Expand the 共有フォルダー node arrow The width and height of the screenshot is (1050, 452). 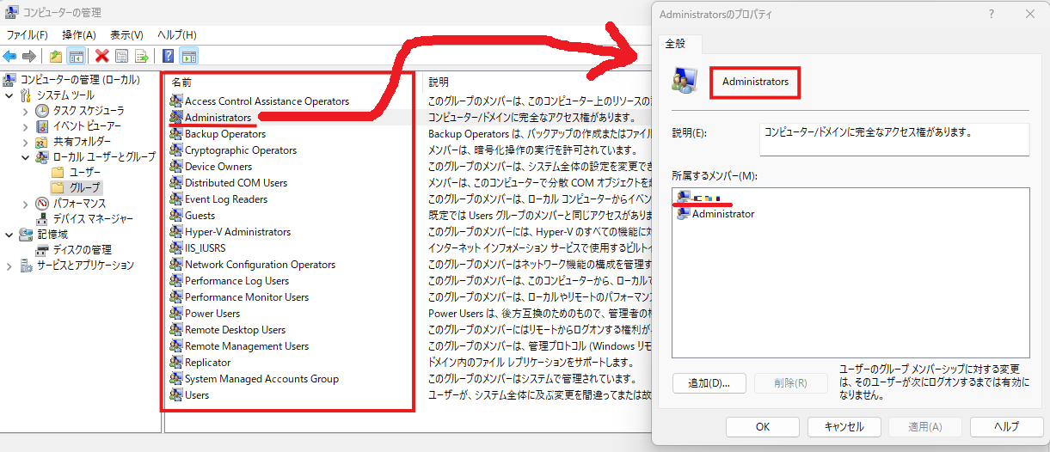pyautogui.click(x=25, y=141)
